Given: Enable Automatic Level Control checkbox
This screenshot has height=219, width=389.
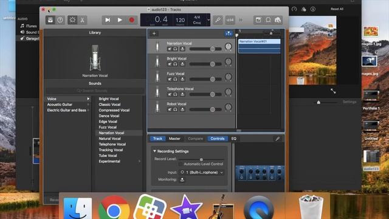Looking at the screenshot, I should 181,164.
